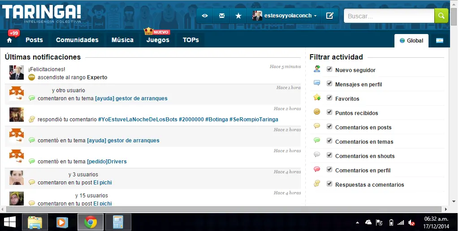Open the first [ayuda] gestor de arranques link
Screen dimensions: 459x231
click(x=131, y=98)
